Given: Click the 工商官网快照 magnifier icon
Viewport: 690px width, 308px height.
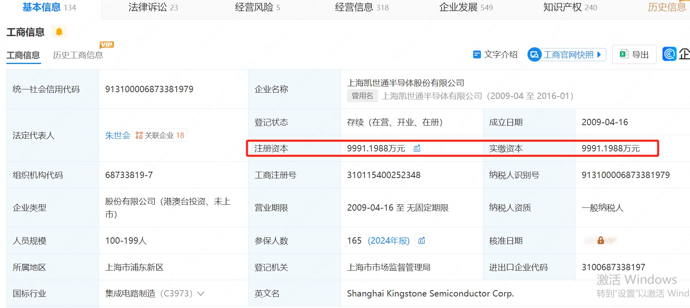Looking at the screenshot, I should (x=535, y=54).
